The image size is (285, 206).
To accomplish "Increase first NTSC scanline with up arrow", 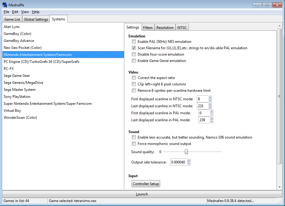I will tap(210, 98).
